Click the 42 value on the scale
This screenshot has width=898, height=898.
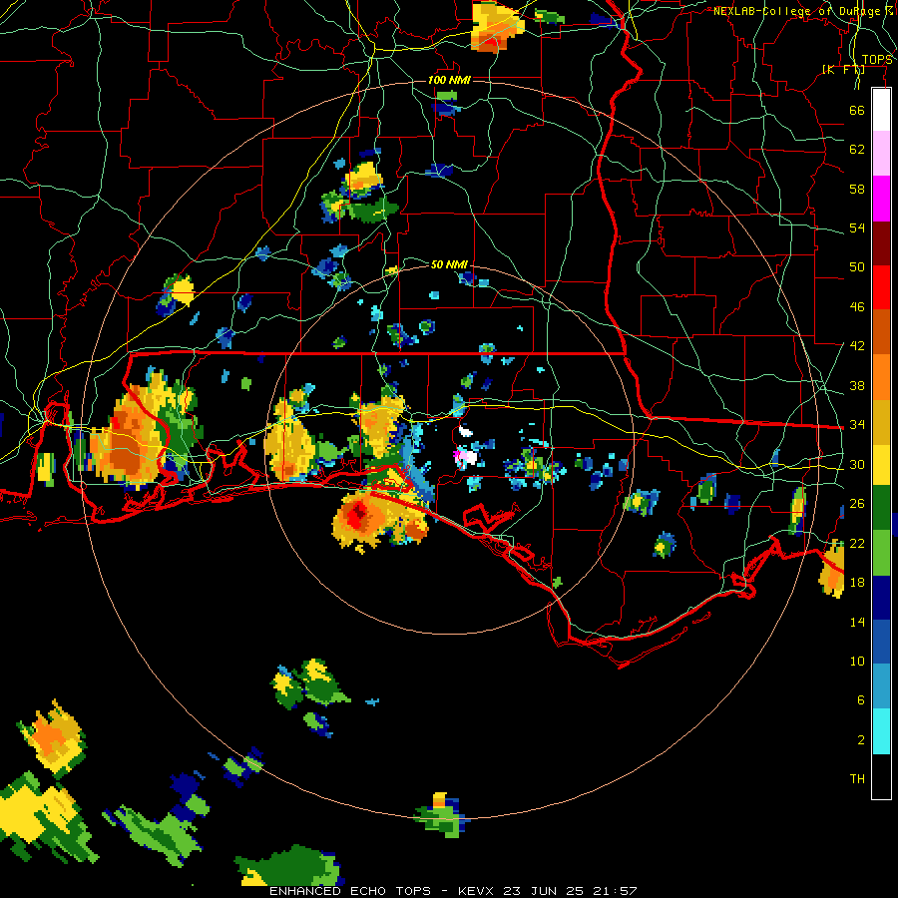857,346
